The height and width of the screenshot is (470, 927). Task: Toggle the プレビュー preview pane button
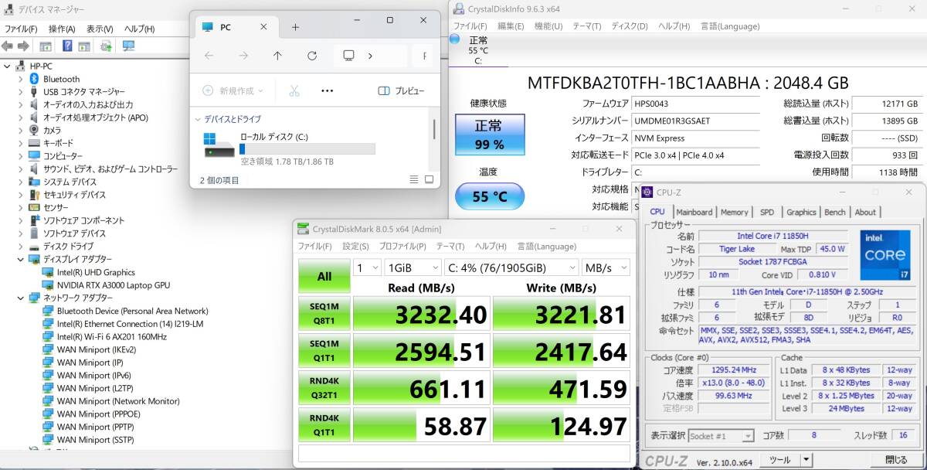tap(401, 90)
